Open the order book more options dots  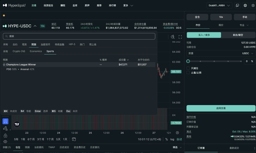click(x=254, y=148)
